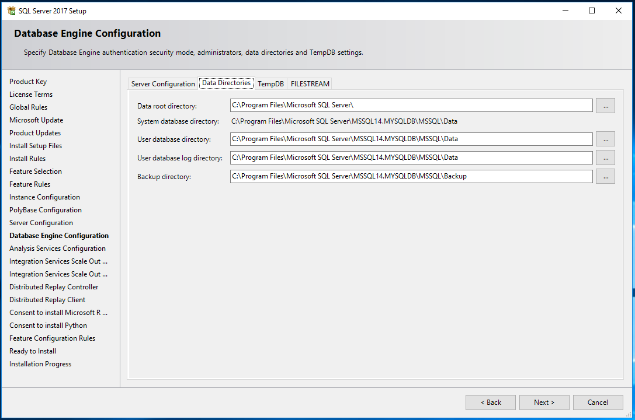
Task: Browse for the User database directory
Action: (605, 139)
